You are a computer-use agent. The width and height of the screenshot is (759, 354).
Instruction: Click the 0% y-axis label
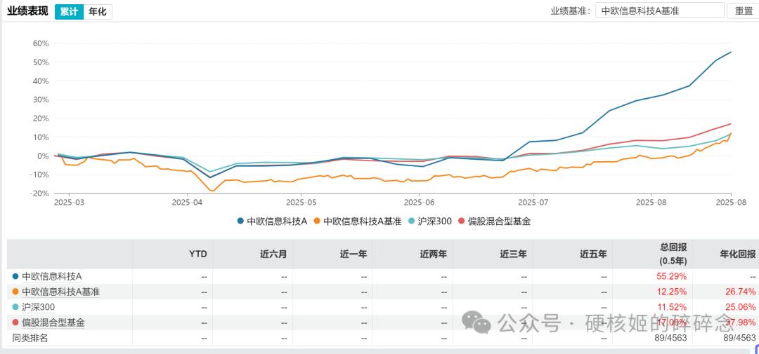43,156
